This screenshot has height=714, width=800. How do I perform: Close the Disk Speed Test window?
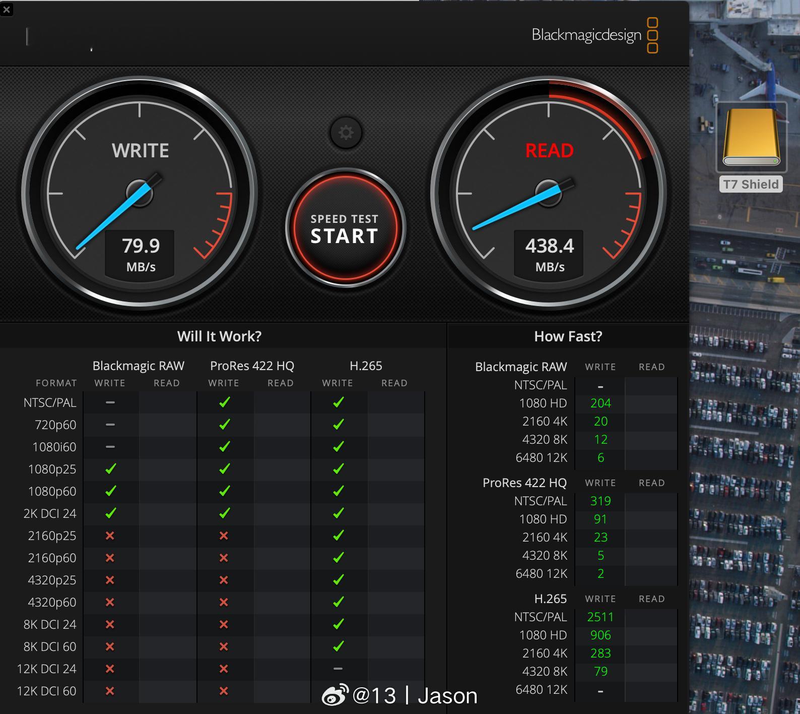click(7, 10)
